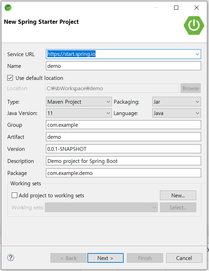Click the Package field com.example.demo

(x=123, y=173)
